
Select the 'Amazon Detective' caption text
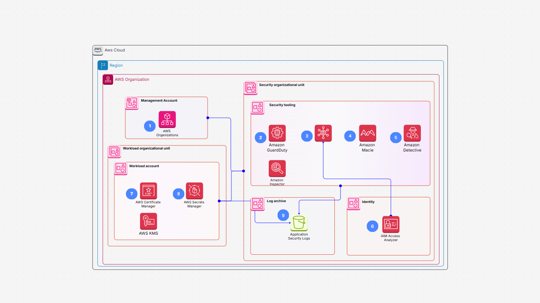412,147
